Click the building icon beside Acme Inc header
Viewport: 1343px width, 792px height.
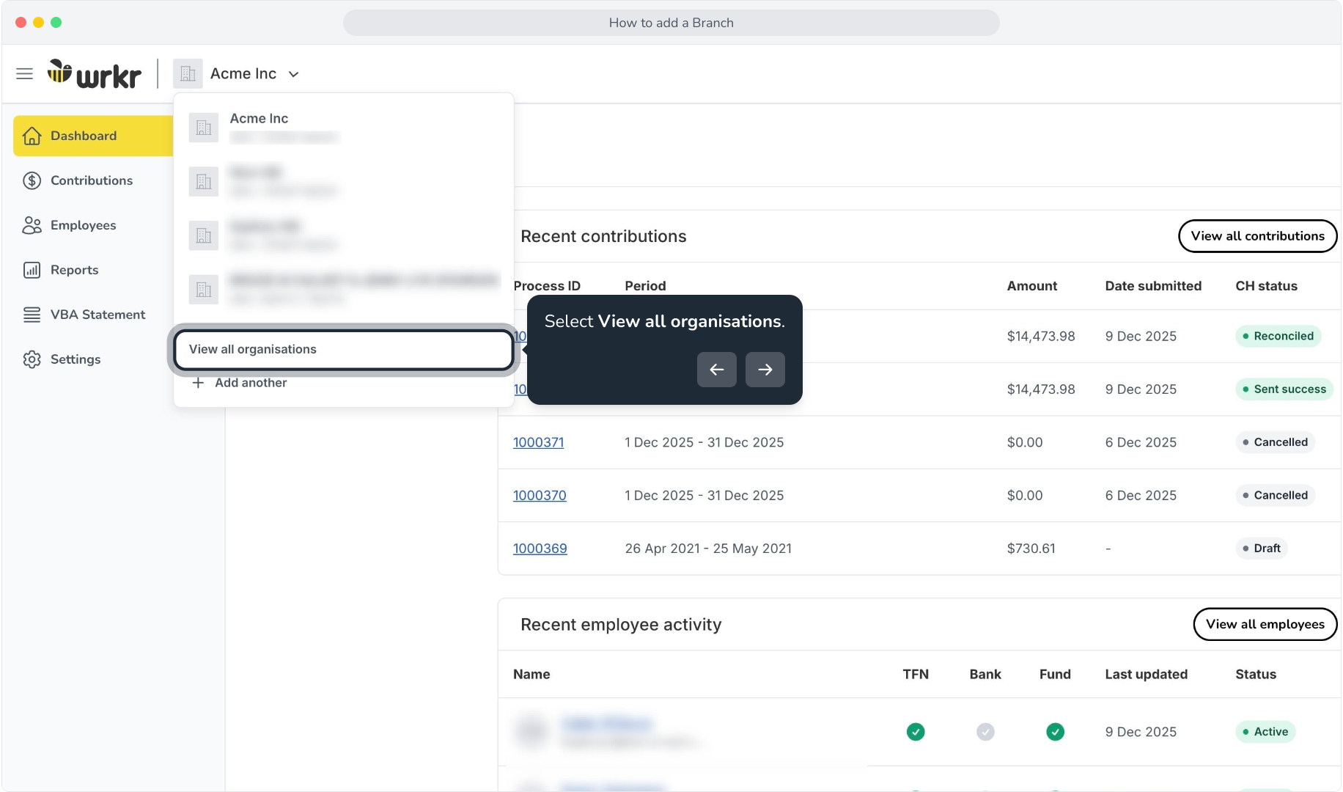(x=188, y=73)
